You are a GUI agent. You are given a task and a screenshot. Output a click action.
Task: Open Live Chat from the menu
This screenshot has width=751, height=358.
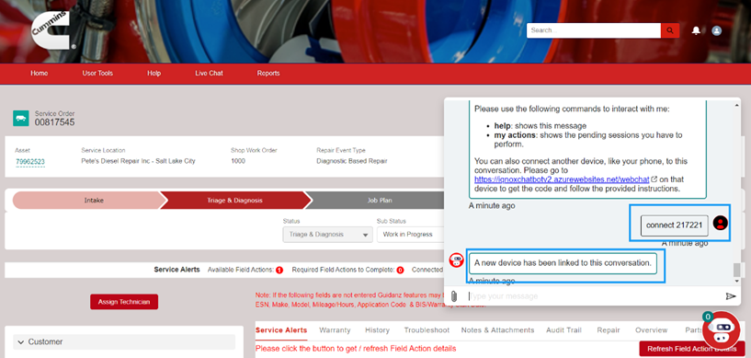point(209,74)
